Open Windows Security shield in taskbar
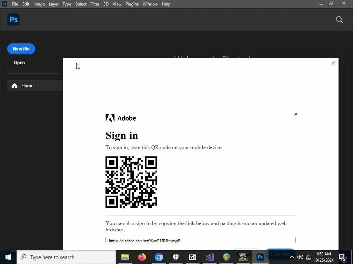The image size is (353, 264). (175, 257)
